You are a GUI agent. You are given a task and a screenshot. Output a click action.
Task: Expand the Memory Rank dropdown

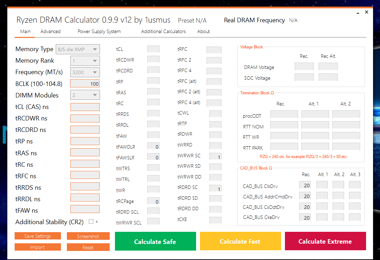tap(85, 61)
